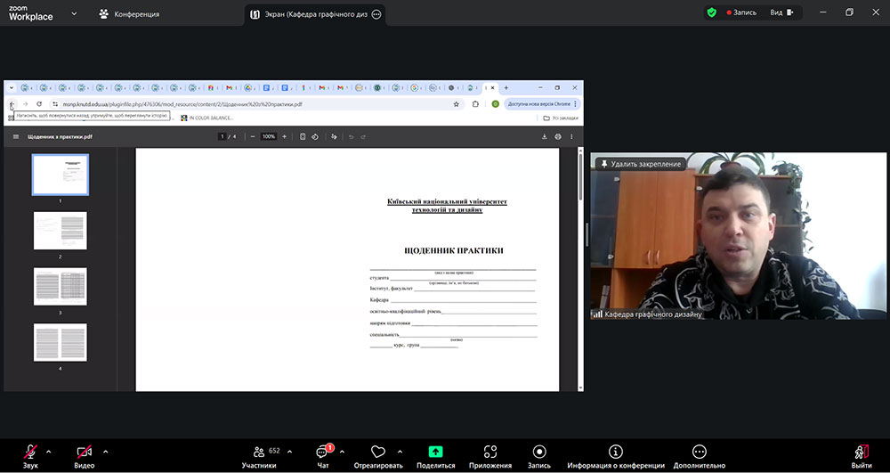Open the Приложения apps panel

(x=490, y=453)
